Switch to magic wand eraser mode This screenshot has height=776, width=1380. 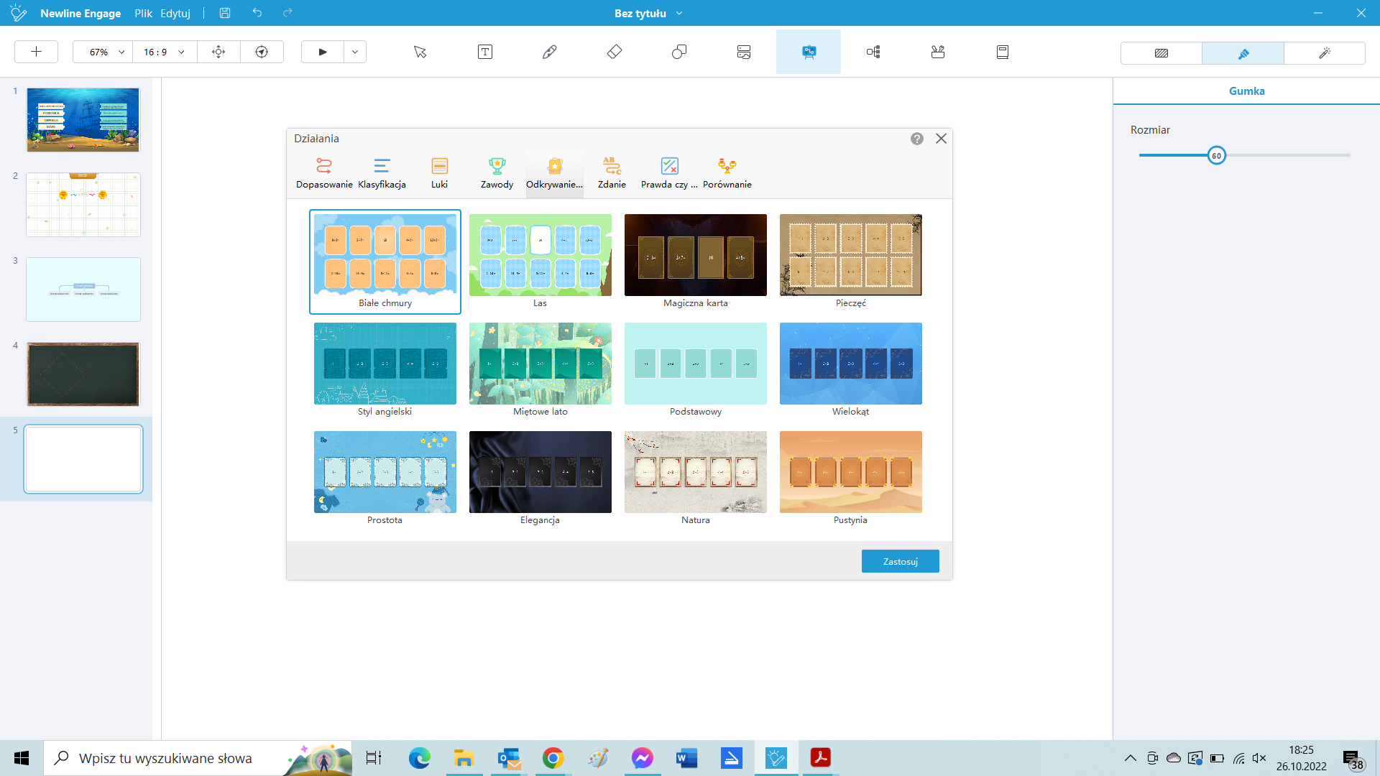(x=1324, y=52)
